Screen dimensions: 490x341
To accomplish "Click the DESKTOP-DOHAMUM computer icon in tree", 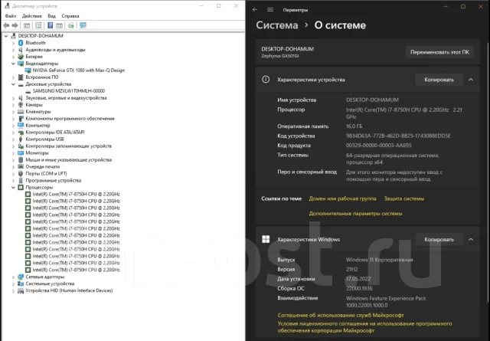I will point(14,36).
